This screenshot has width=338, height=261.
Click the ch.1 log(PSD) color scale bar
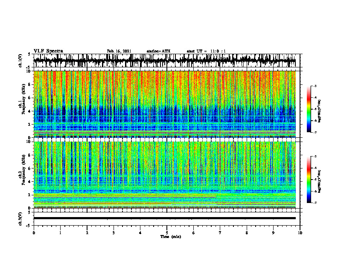tap(309, 109)
